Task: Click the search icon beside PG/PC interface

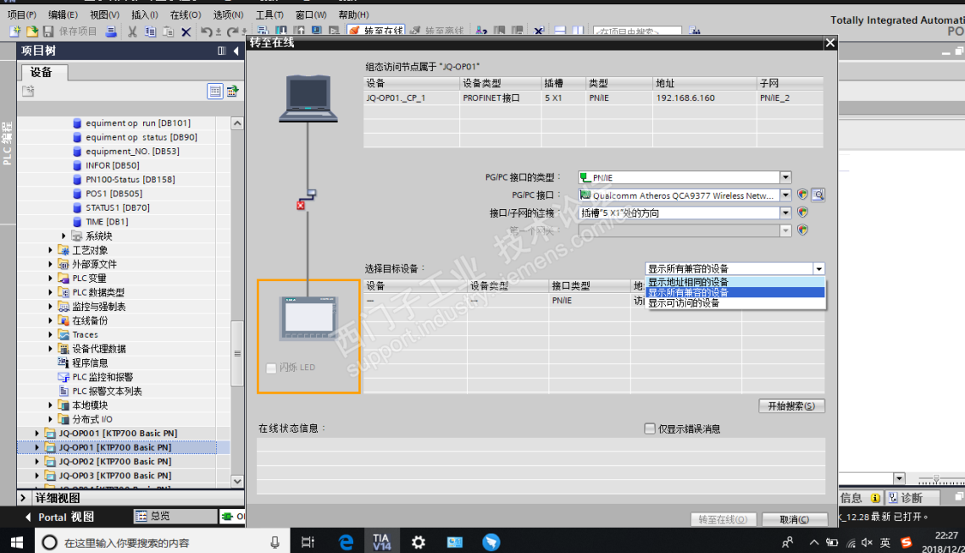Action: point(818,195)
